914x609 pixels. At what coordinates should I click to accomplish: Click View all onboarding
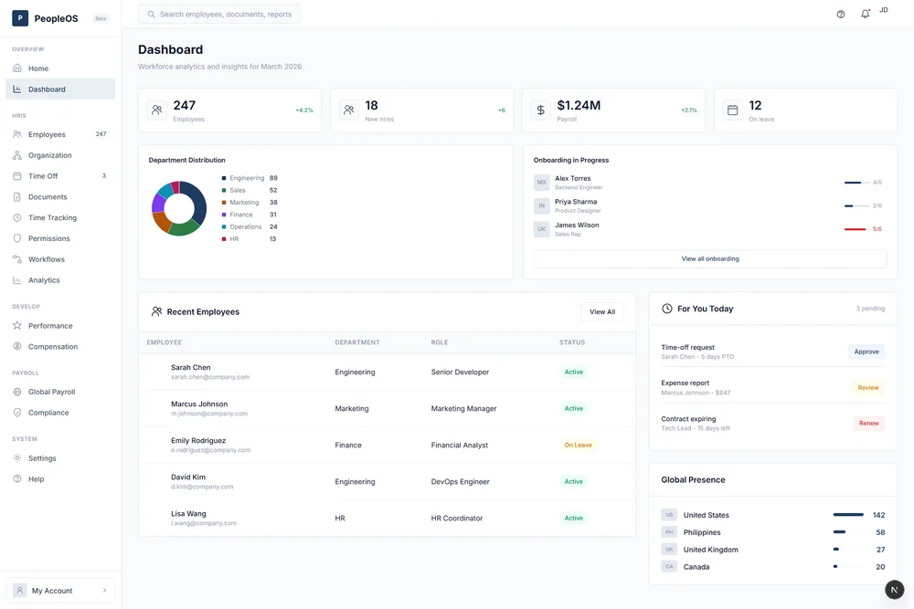coord(710,258)
